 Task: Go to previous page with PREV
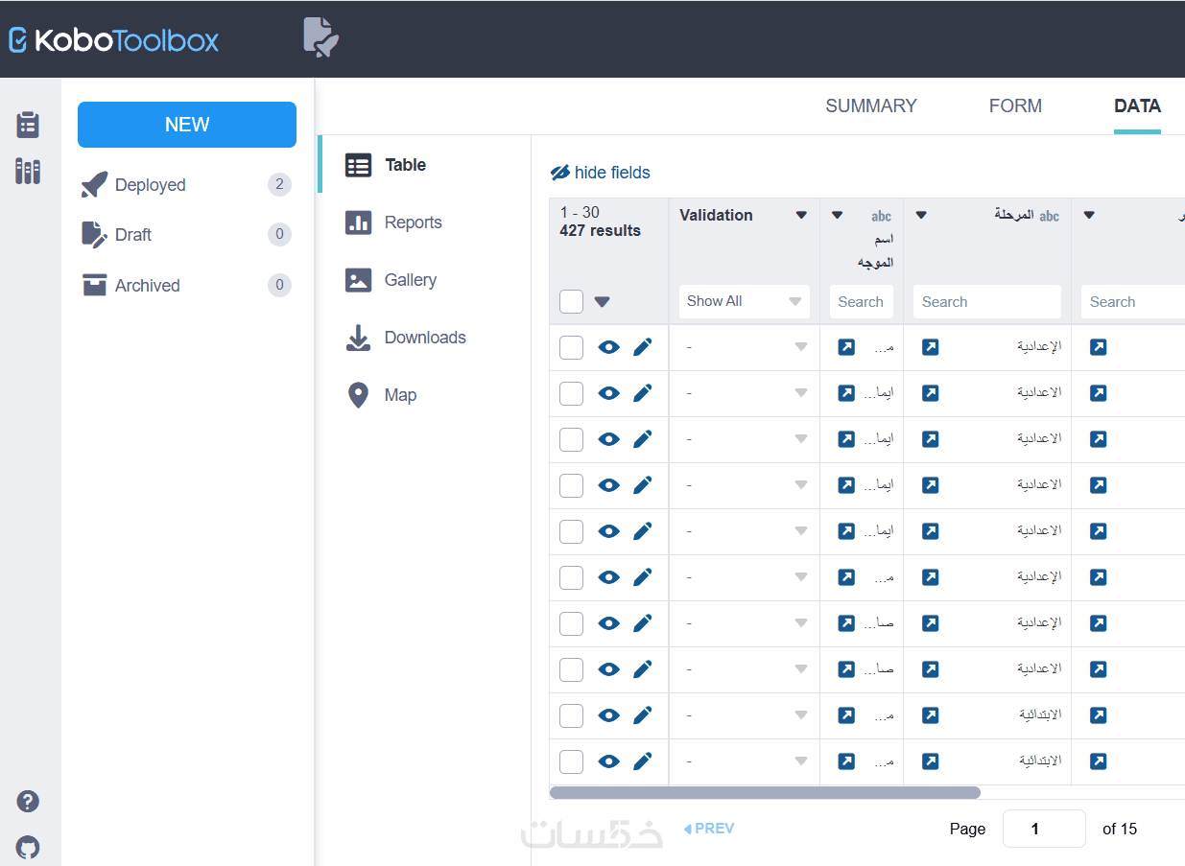709,829
